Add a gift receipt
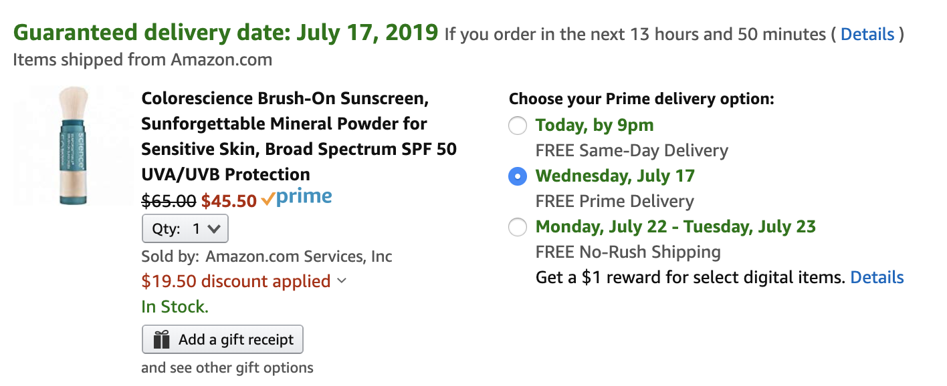This screenshot has height=386, width=947. pyautogui.click(x=223, y=339)
